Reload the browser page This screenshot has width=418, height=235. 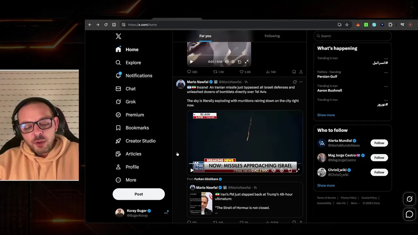coord(106,25)
